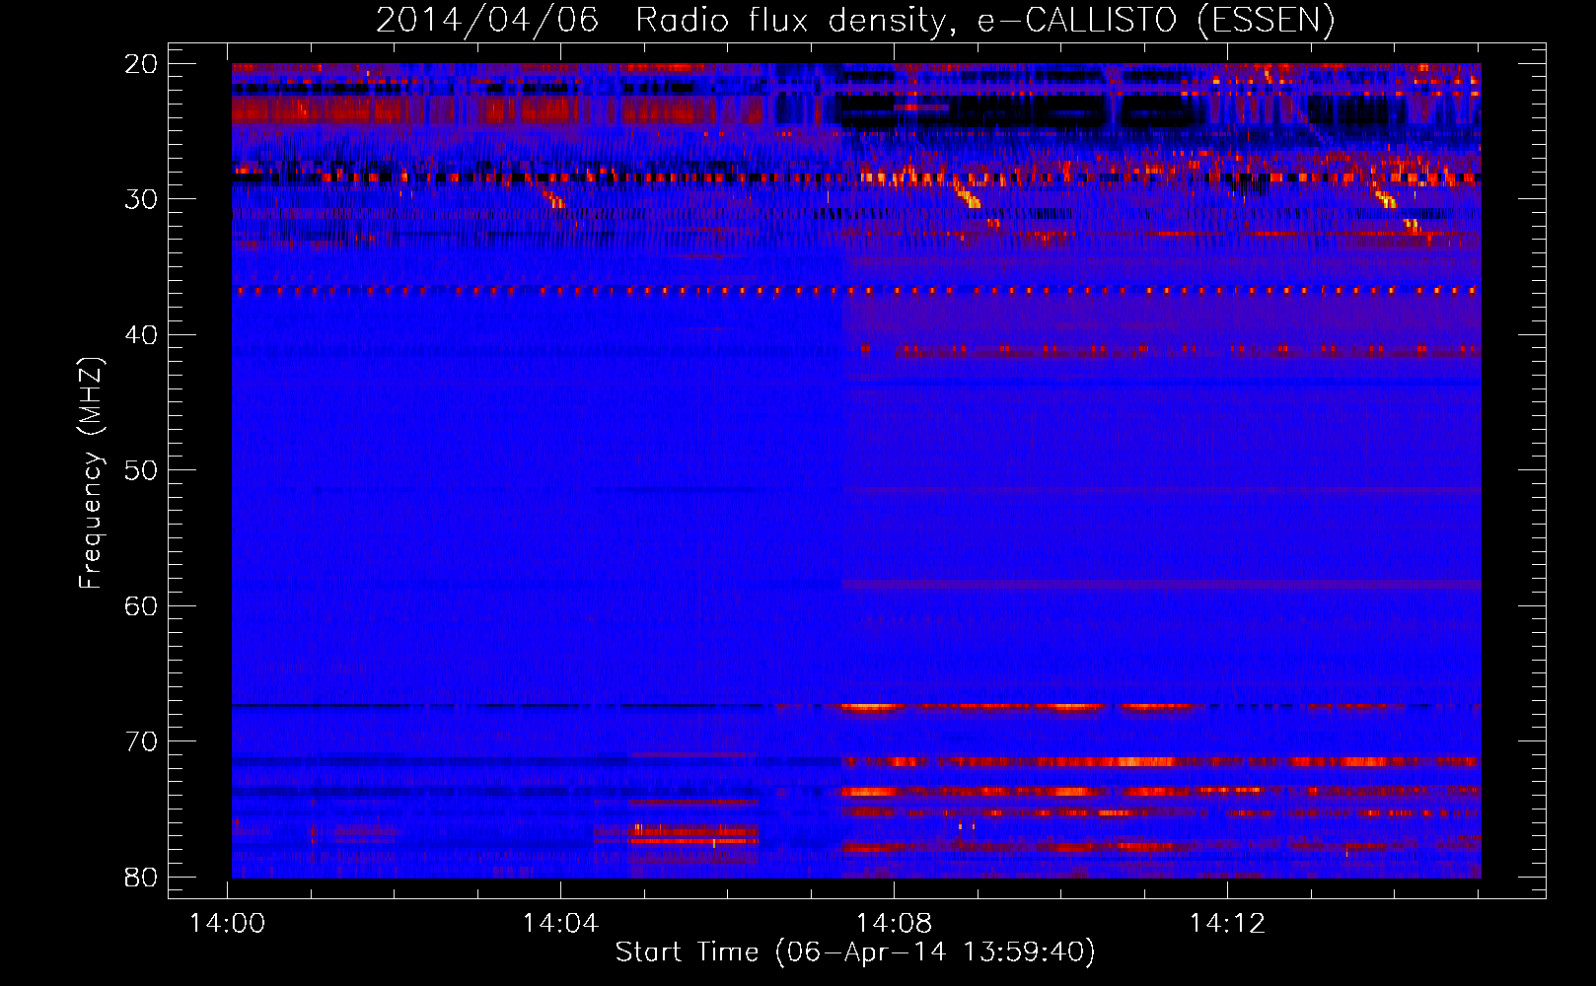Screen dimensions: 1596x986
Task: Click the 50 MHz frequency tick label
Action: click(x=141, y=470)
